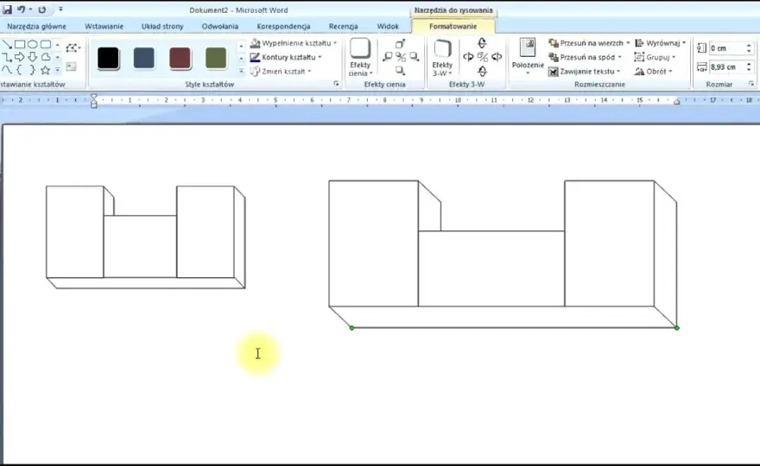Select the right green line endpoint handle
Viewport: 760px width, 466px height.
point(676,328)
